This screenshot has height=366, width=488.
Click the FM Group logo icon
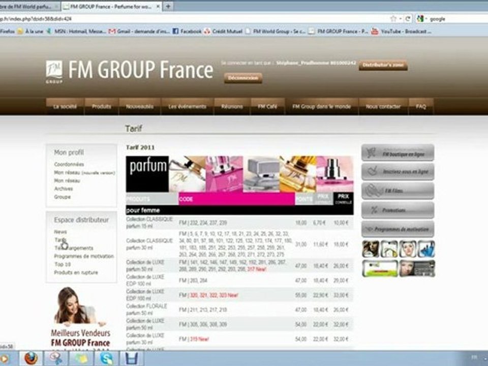(x=54, y=72)
